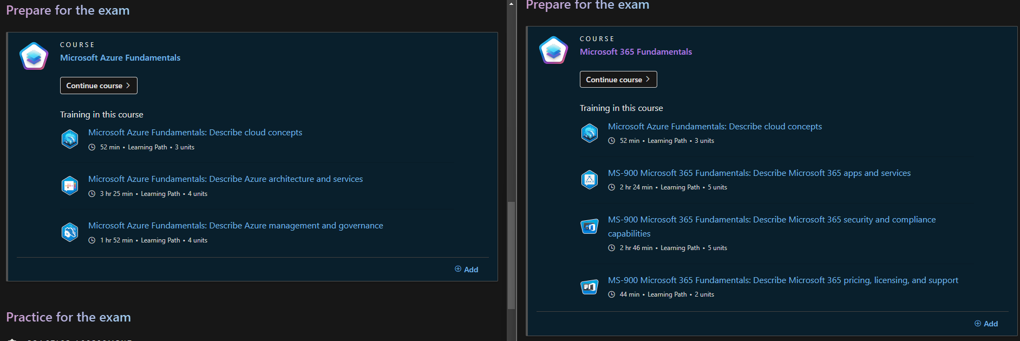
Task: Click cloud concepts icon in left Azure panel
Action: [x=70, y=139]
